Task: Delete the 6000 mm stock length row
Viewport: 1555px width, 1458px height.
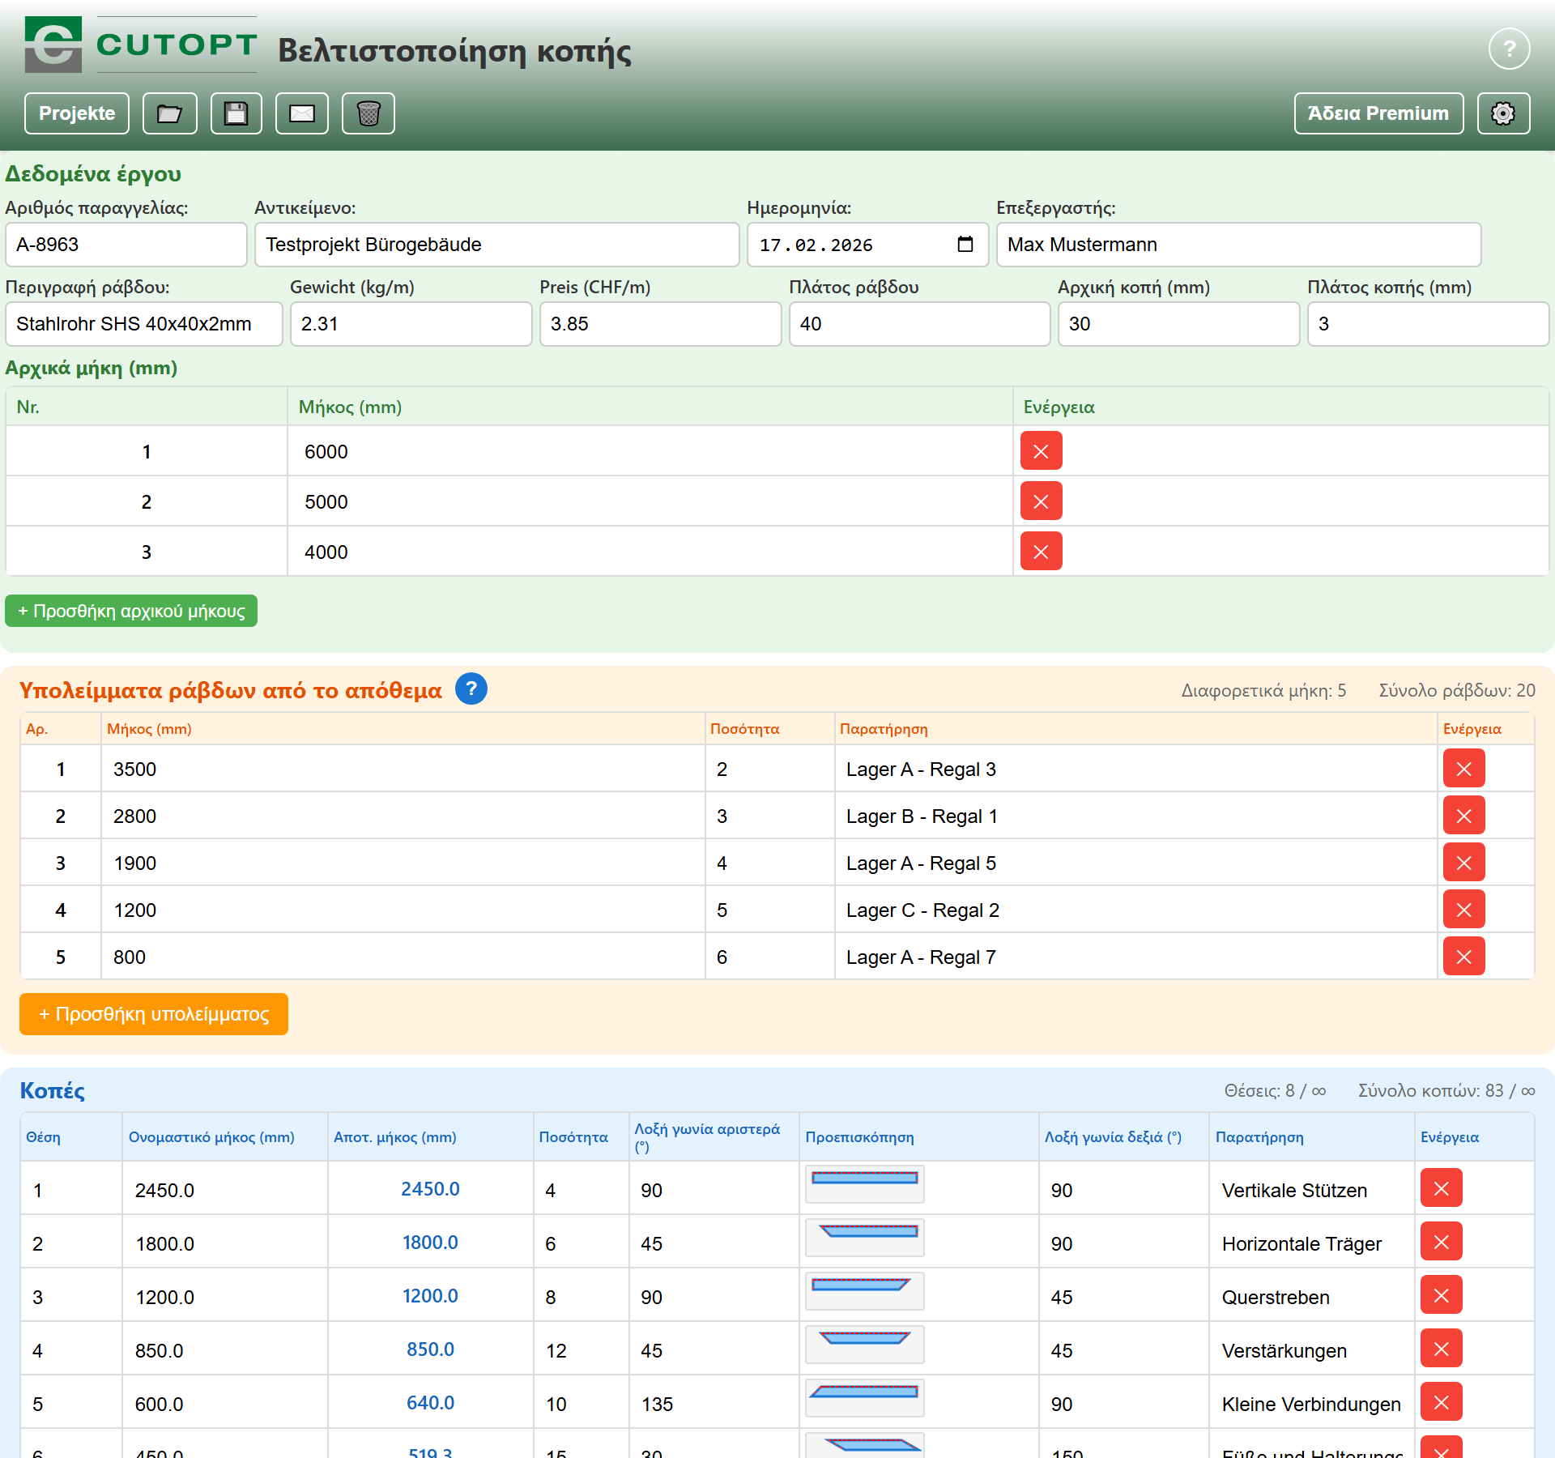Action: point(1042,451)
